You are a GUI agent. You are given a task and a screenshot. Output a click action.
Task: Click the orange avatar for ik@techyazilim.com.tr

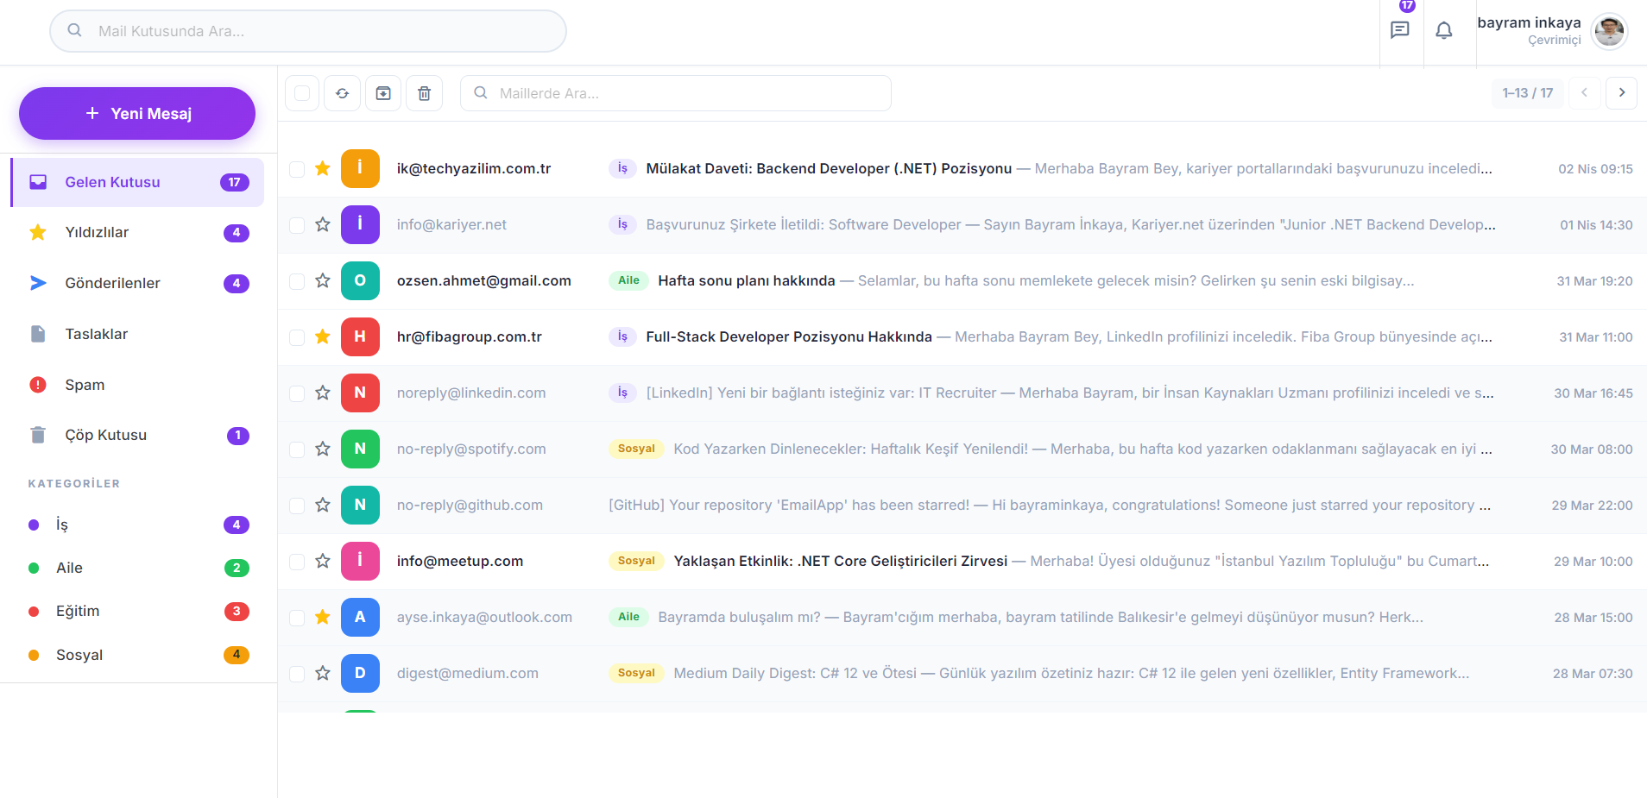click(x=360, y=168)
